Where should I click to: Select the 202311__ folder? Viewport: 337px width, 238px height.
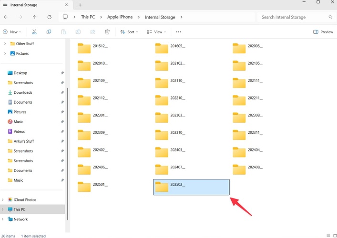coord(247,135)
